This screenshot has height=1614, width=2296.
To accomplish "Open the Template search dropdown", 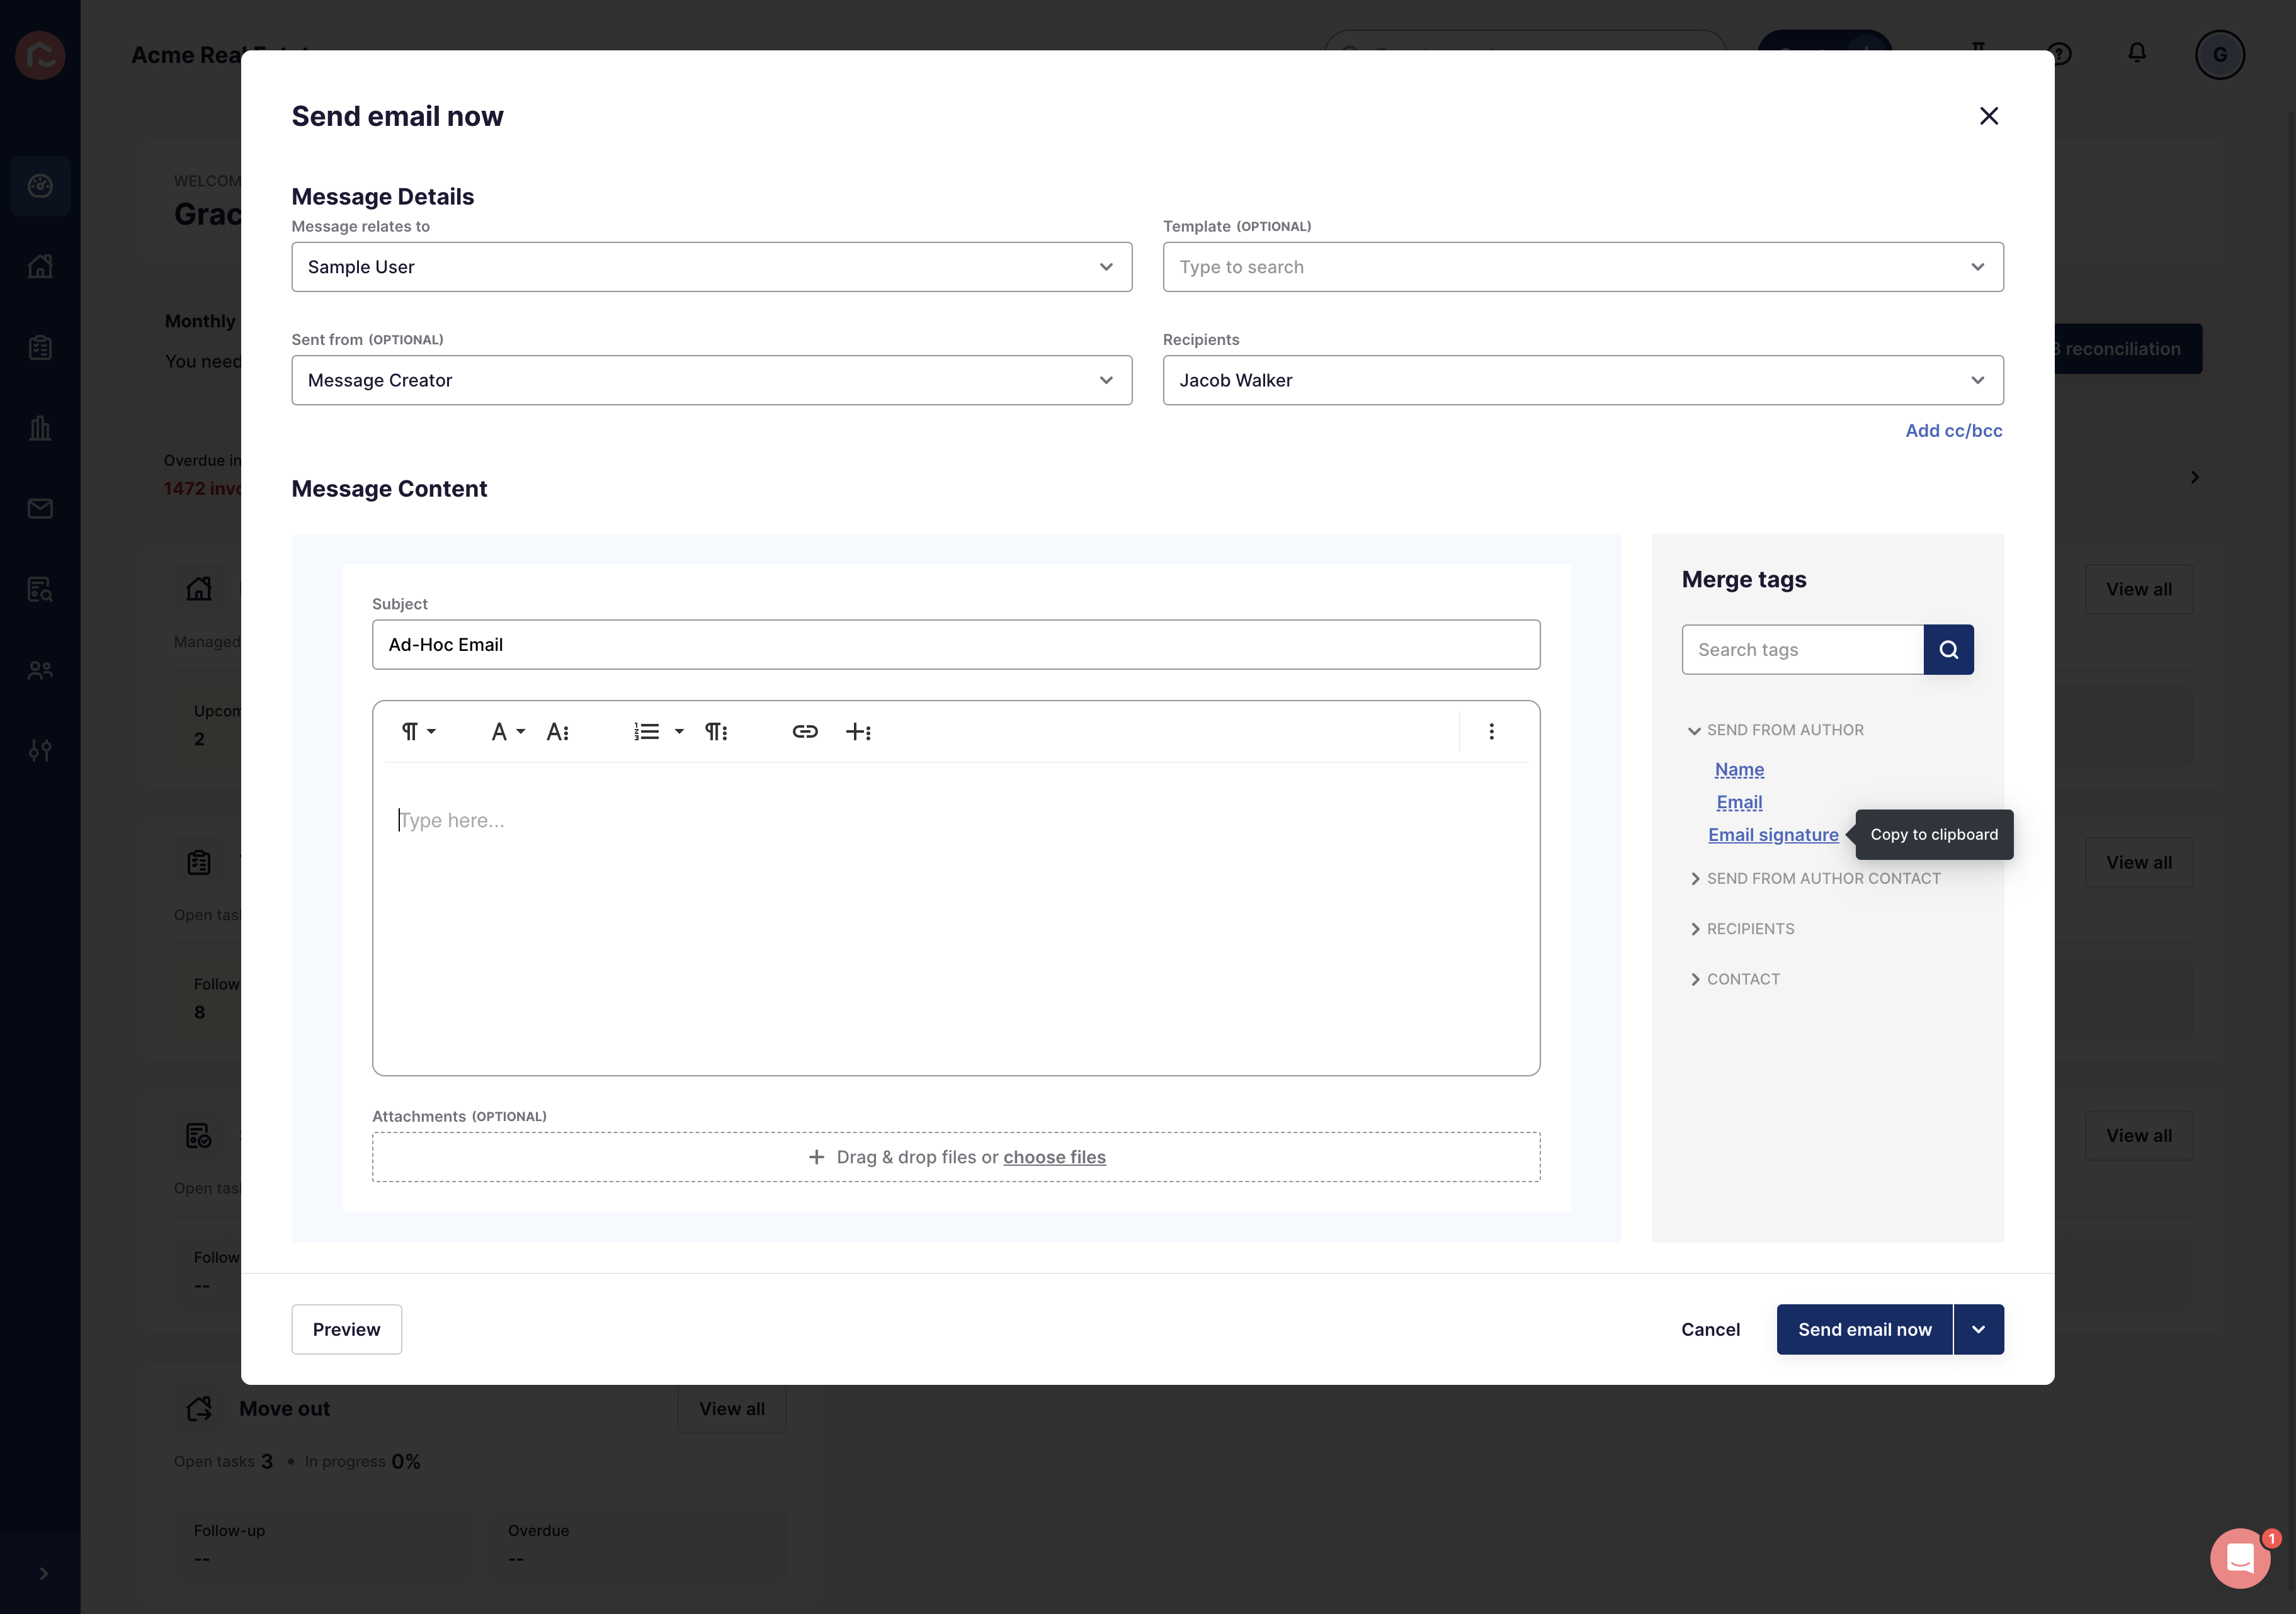I will point(1582,267).
